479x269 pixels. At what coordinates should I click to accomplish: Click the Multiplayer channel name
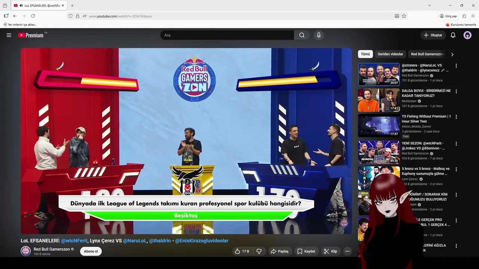409,101
